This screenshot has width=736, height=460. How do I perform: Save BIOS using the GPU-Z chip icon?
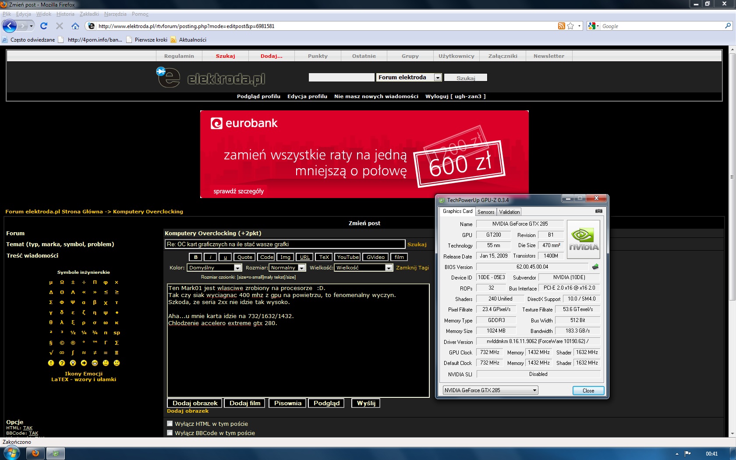click(595, 267)
